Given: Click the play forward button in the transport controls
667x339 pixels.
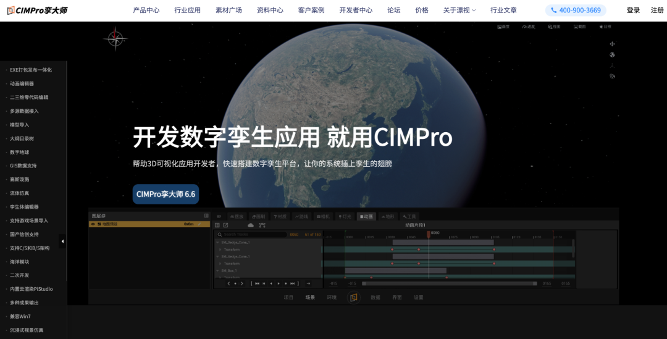Looking at the screenshot, I should click(279, 283).
